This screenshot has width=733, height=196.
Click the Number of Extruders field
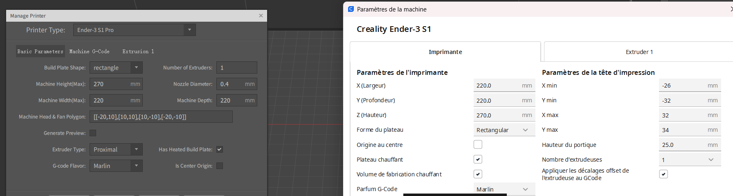pos(237,68)
